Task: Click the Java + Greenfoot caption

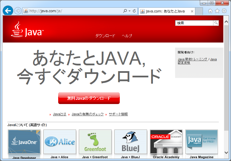Action: pyautogui.click(x=95, y=157)
